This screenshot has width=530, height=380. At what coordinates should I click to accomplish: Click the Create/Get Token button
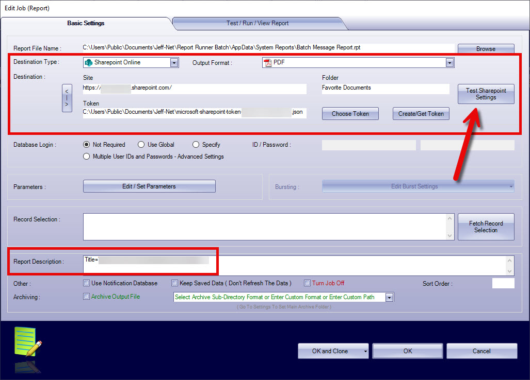pos(421,114)
